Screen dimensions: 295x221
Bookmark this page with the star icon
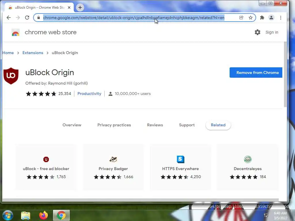250,18
